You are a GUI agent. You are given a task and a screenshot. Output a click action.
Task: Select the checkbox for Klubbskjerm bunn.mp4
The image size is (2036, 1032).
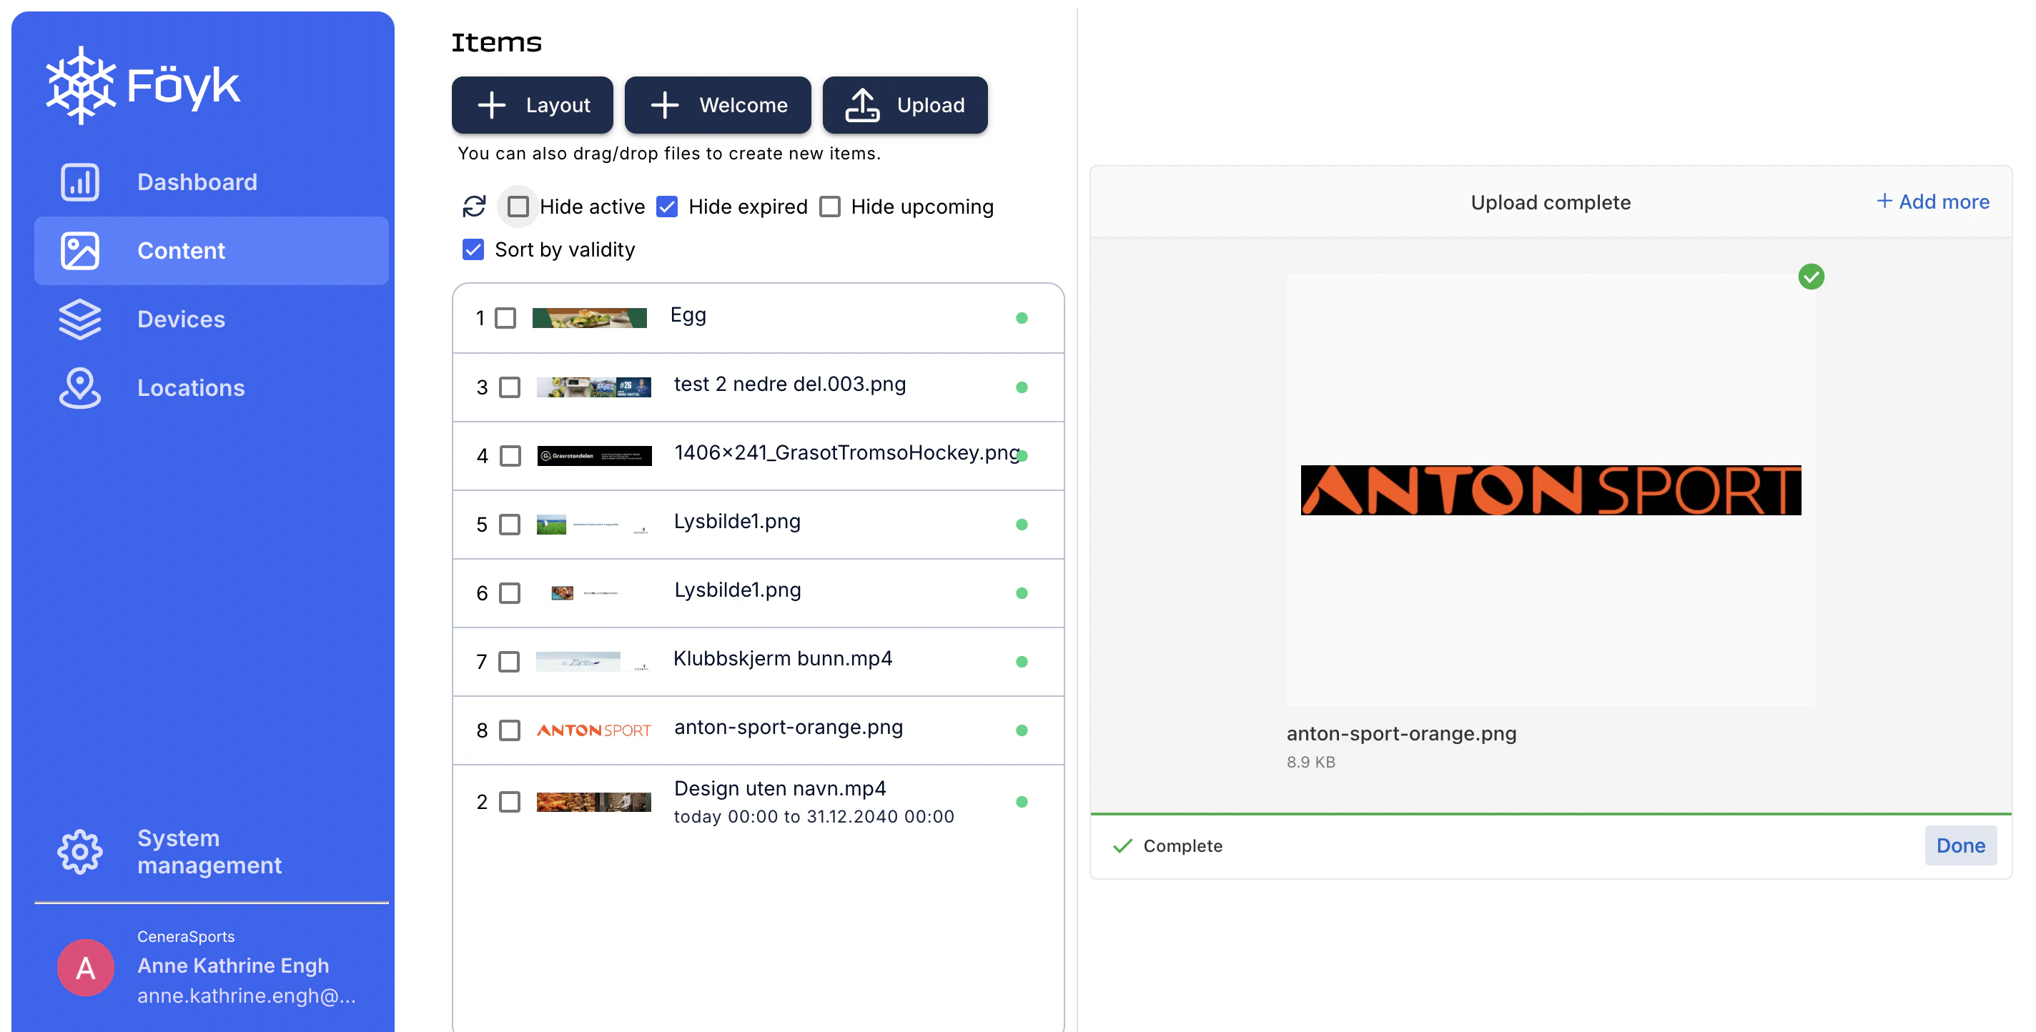[x=509, y=661]
